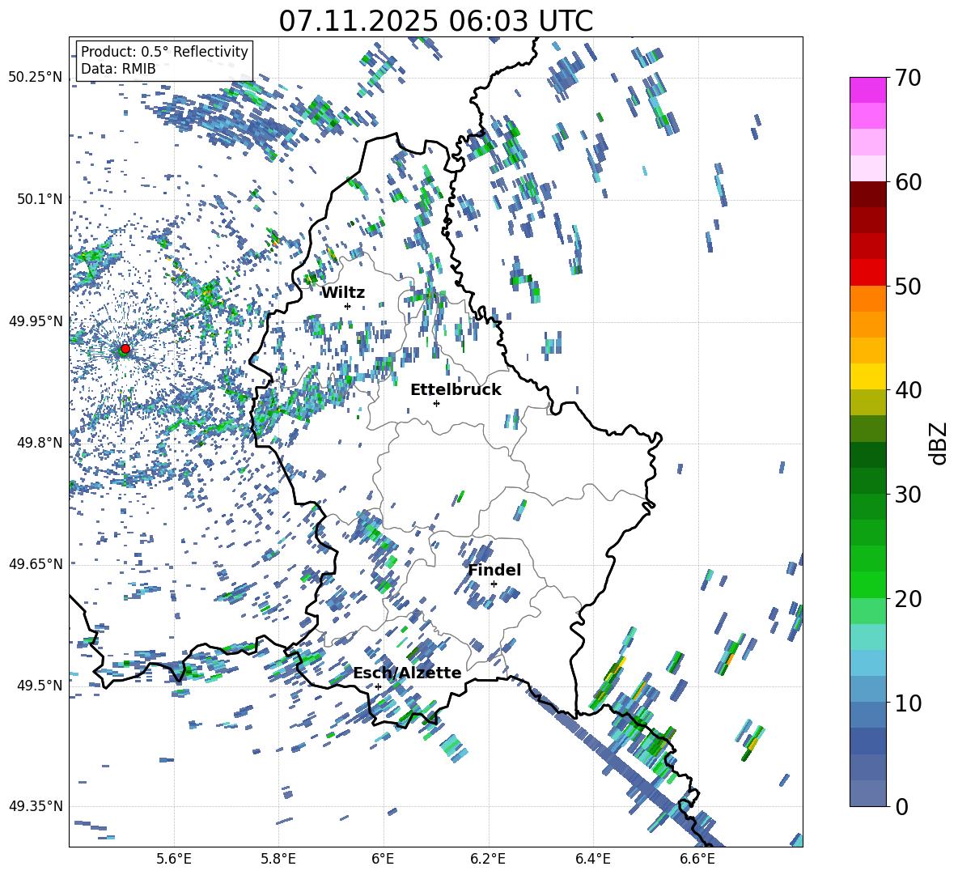
Task: Click the 10 tick on the colorbar
Action: tap(908, 703)
